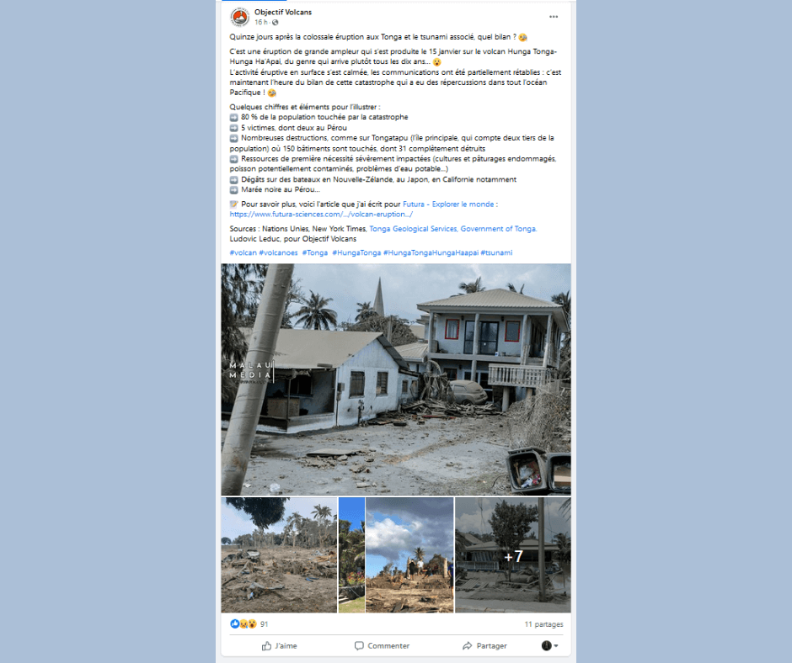Open the first small debris field thumbnail
792x663 pixels.
pos(279,555)
